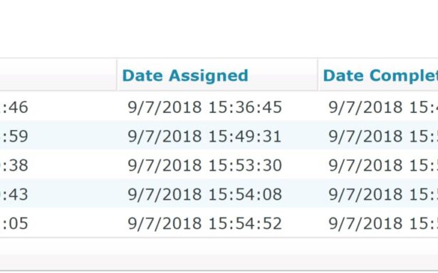
Task: Sort by the Date Completed column header
Action: pos(380,75)
